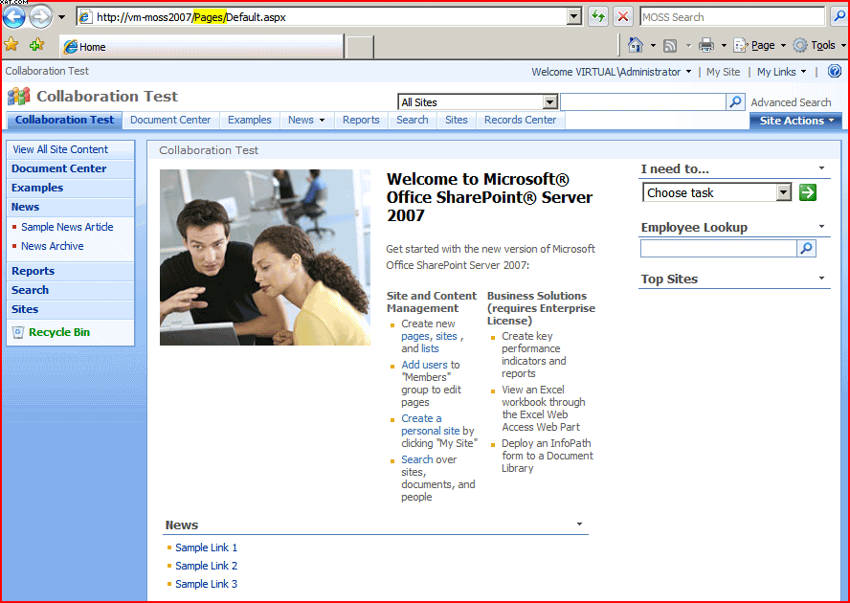Open Sample News Article in sidebar
Viewport: 850px width, 603px height.
point(67,227)
